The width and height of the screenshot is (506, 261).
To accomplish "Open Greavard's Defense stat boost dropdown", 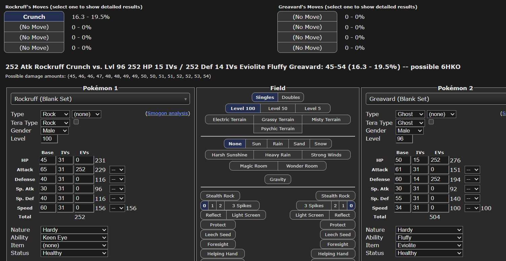I will pos(472,179).
